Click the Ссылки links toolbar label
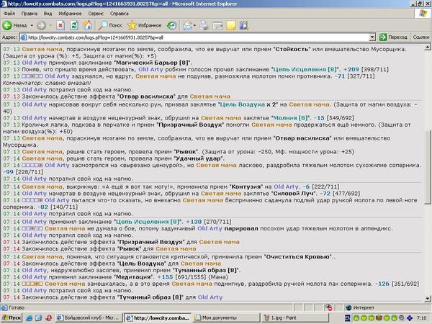The width and height of the screenshot is (432, 324). tap(421, 37)
